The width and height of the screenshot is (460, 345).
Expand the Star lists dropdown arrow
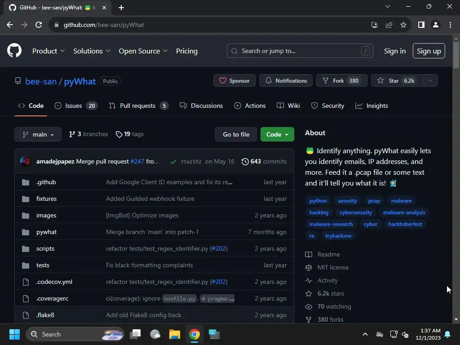(430, 81)
